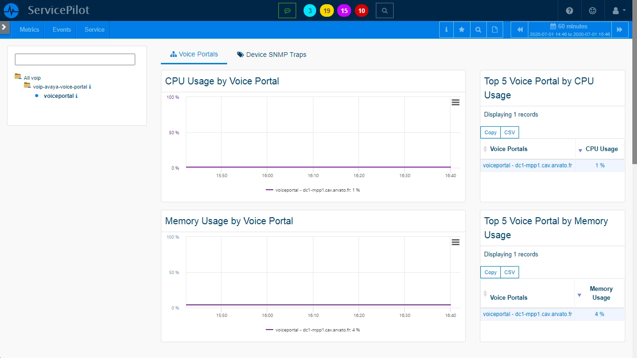637x358 pixels.
Task: Click the document report icon
Action: coord(495,29)
